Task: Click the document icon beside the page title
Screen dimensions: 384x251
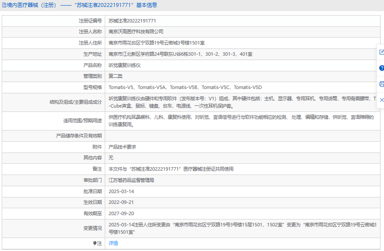Action: pos(4,5)
